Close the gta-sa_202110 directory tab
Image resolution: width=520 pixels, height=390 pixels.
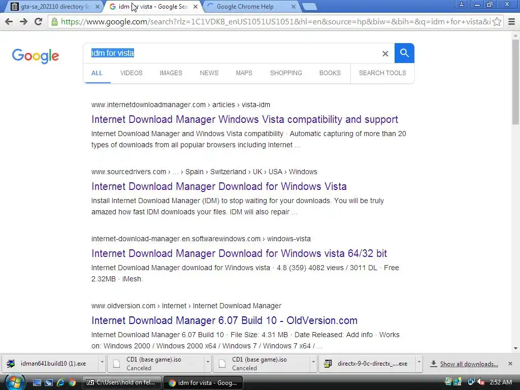(97, 6)
